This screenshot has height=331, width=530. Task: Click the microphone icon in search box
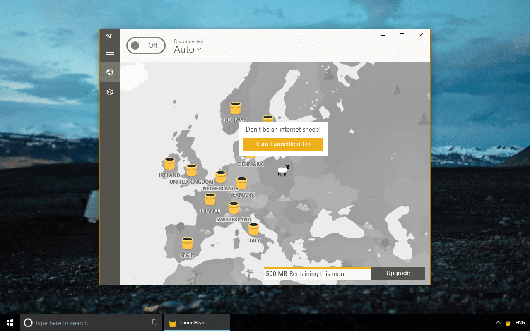pos(154,323)
